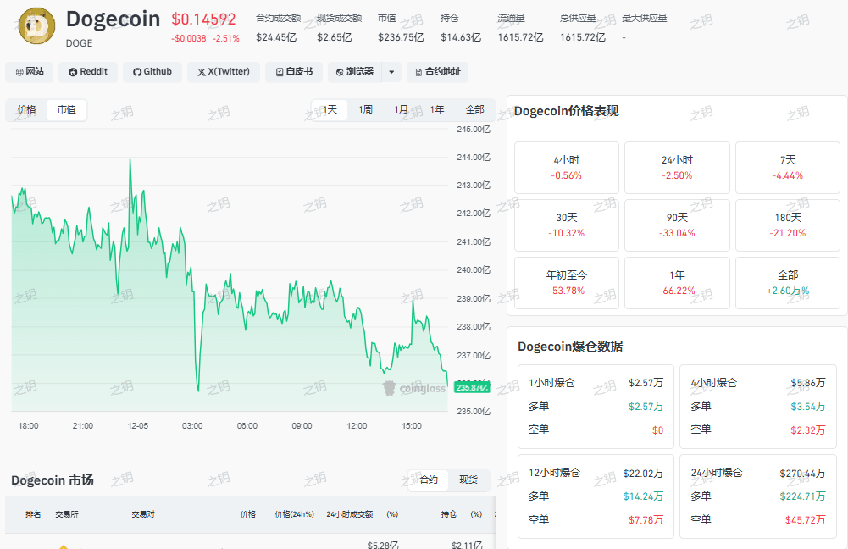Click the 持仓 $14.63亿 value

[x=461, y=37]
